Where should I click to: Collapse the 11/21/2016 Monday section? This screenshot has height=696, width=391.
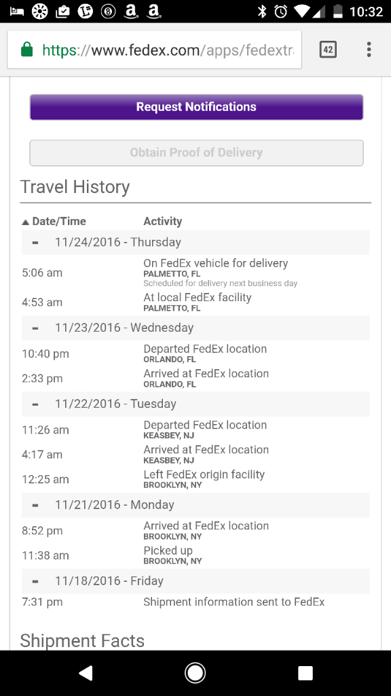35,505
